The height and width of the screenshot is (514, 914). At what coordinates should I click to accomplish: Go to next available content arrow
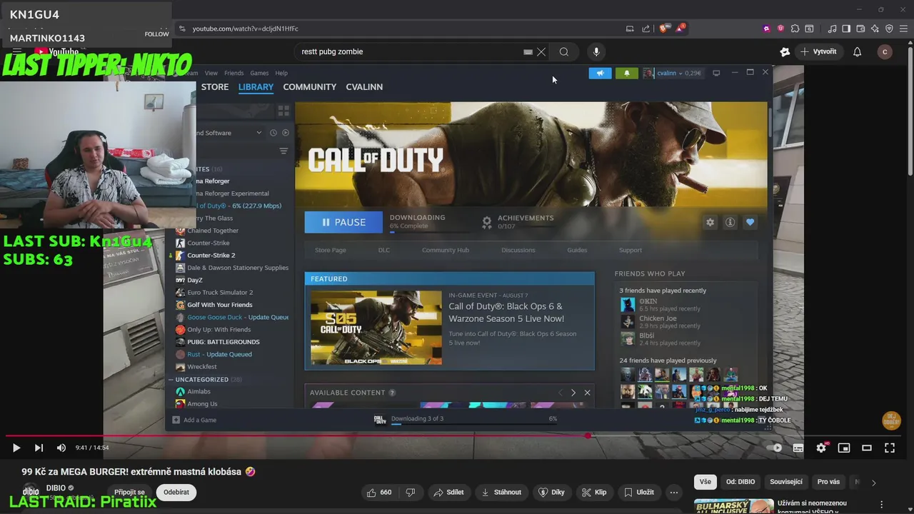tap(573, 393)
